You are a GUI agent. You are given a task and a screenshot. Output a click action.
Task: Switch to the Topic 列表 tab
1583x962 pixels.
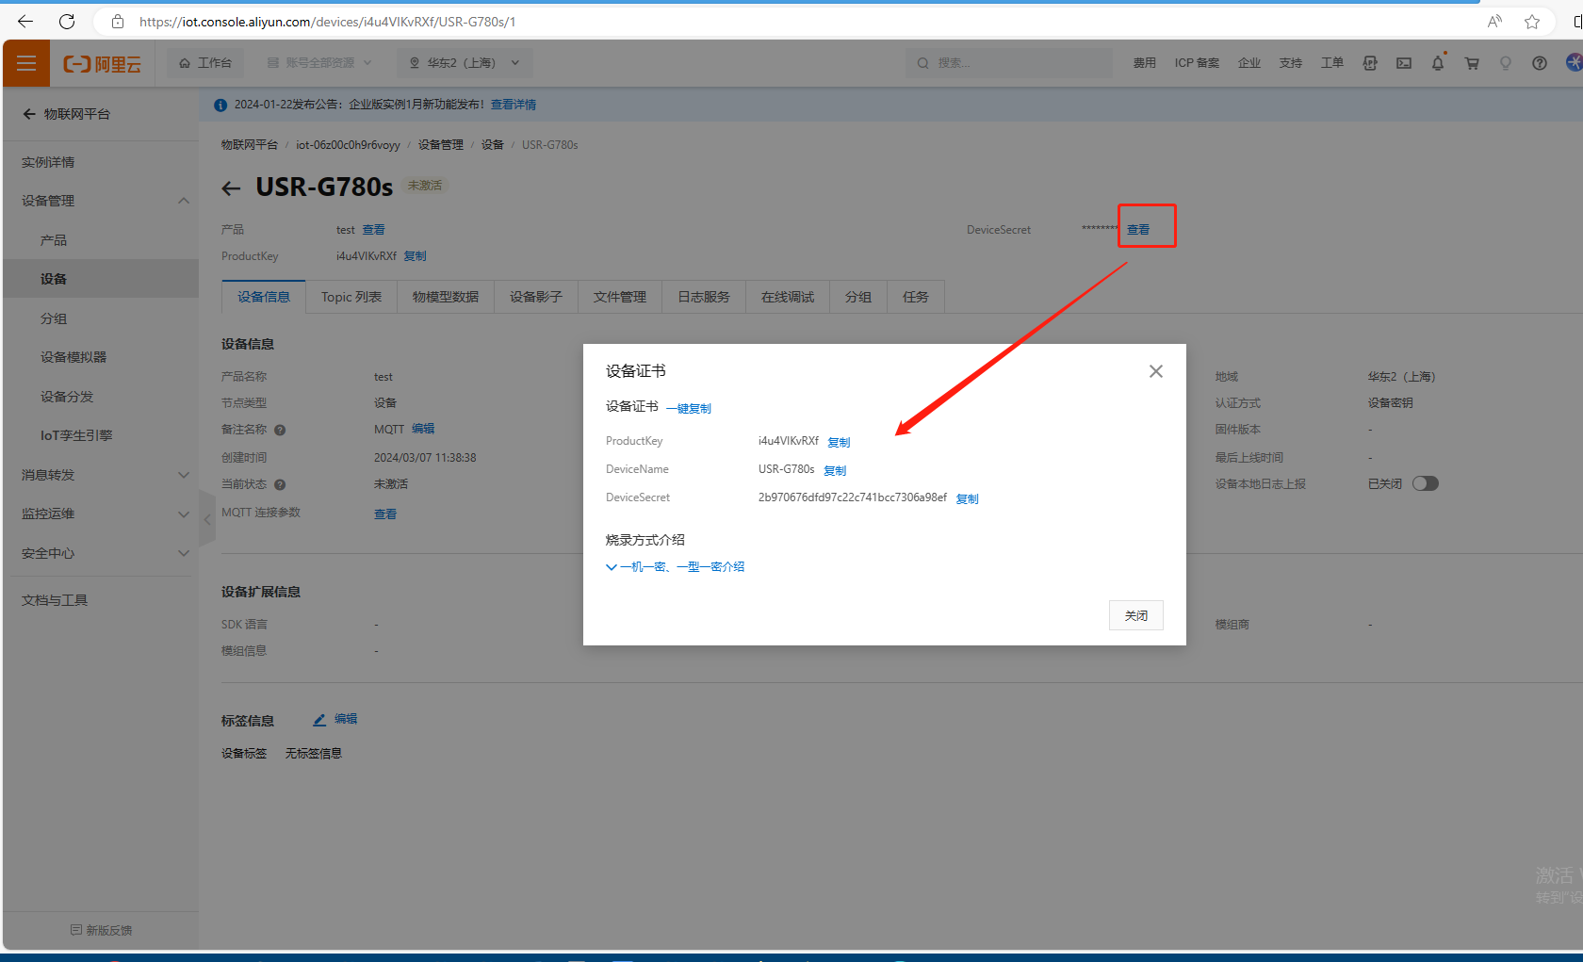click(x=351, y=297)
